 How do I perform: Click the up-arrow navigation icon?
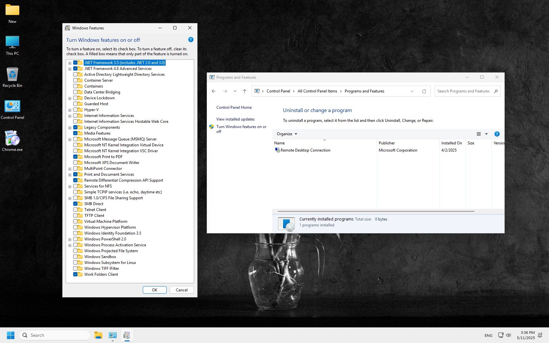[x=244, y=91]
